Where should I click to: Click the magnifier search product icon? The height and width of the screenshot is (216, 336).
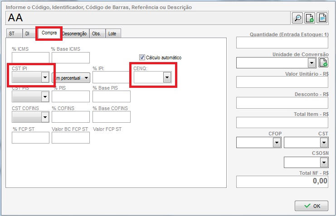pos(297,18)
